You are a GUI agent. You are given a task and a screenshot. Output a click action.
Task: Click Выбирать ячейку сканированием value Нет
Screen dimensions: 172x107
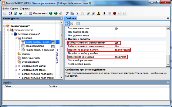[x=117, y=46]
